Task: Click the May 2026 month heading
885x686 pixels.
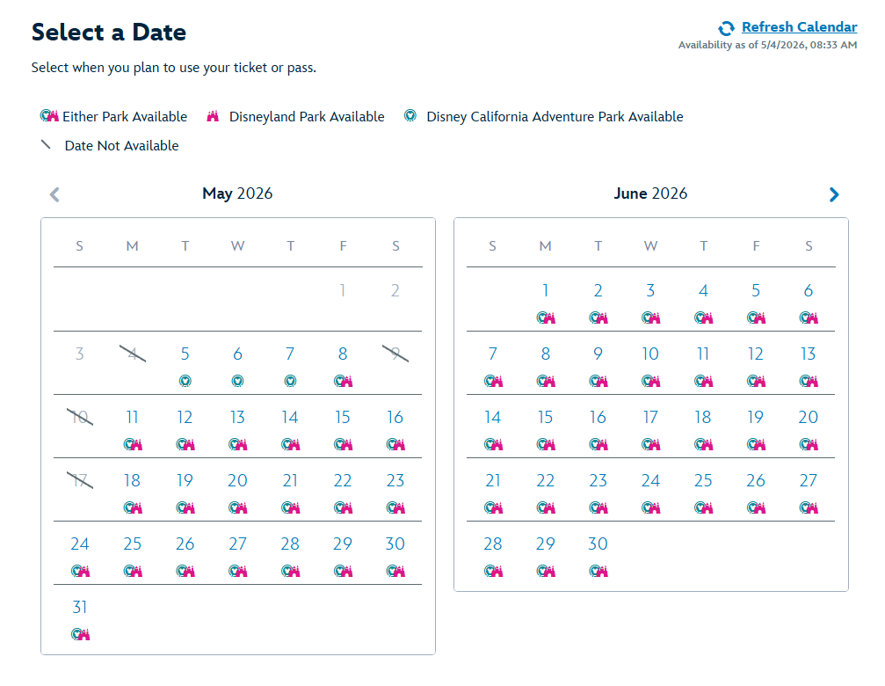Action: point(237,193)
